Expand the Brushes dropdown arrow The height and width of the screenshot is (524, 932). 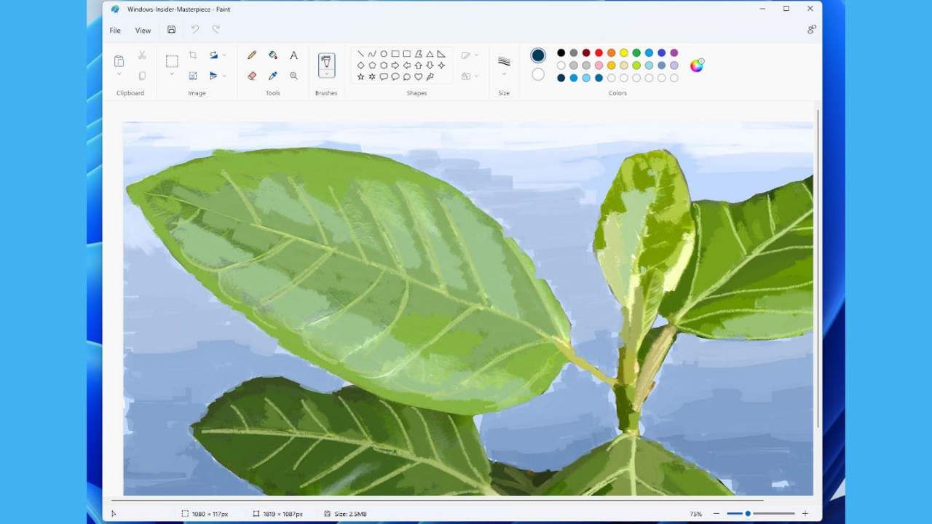[x=326, y=74]
